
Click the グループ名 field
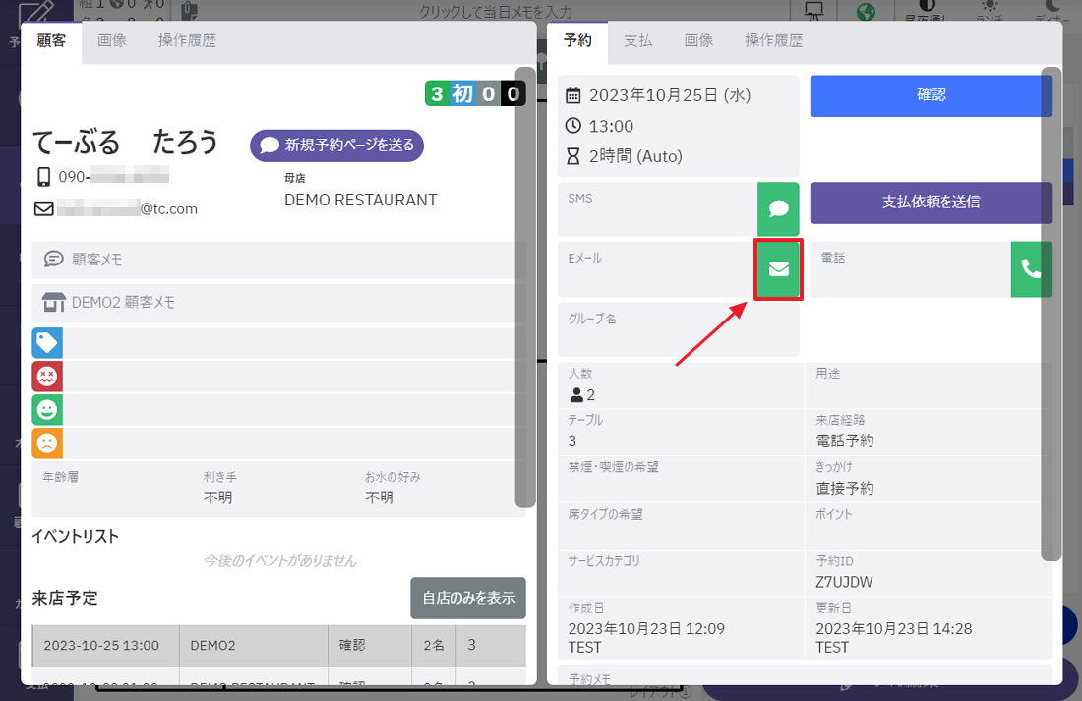678,330
